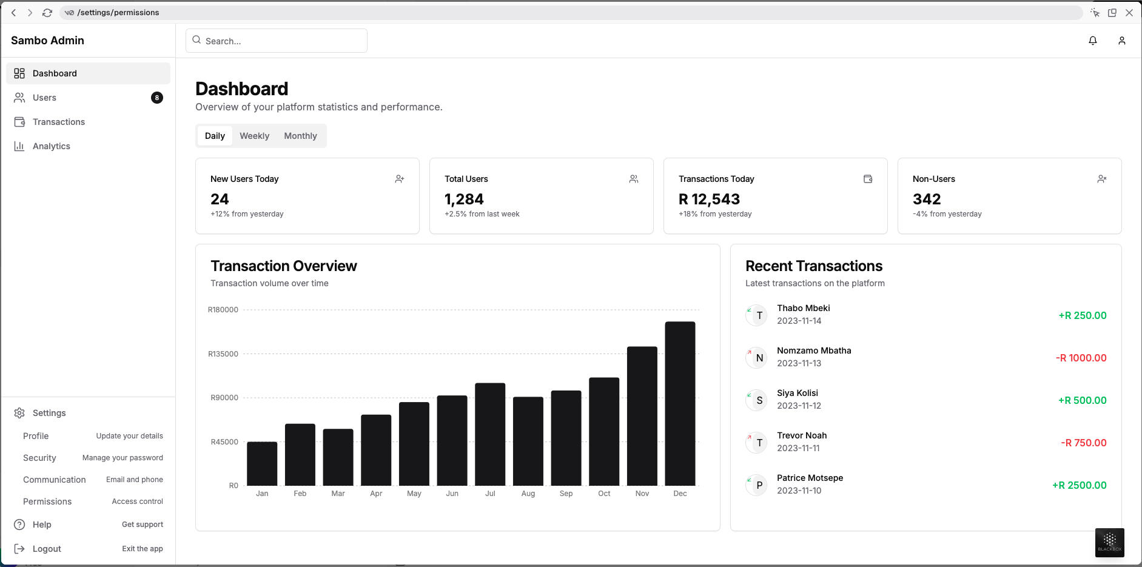The height and width of the screenshot is (567, 1142).
Task: Click the notifications bell icon
Action: click(x=1092, y=40)
